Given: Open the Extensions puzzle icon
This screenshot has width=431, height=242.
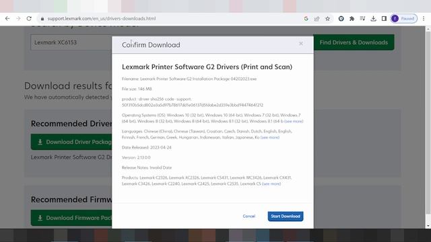Looking at the screenshot, I should pos(352,19).
